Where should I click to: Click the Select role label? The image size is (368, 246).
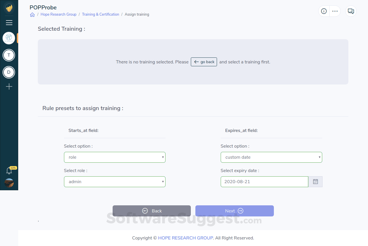click(x=76, y=171)
